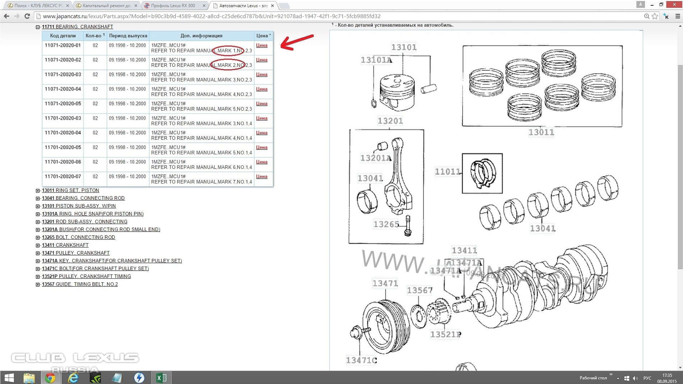Open Цена link for part 11701-20020-07
This screenshot has width=683, height=384.
[262, 177]
